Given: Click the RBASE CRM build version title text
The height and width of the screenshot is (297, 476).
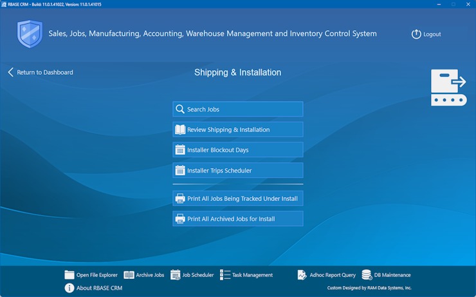Looking at the screenshot, I should [55, 5].
